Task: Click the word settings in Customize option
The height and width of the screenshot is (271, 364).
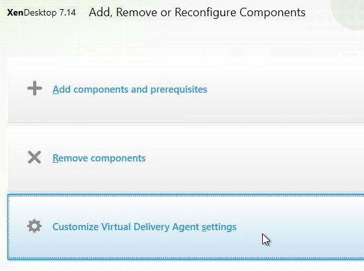Action: click(219, 227)
